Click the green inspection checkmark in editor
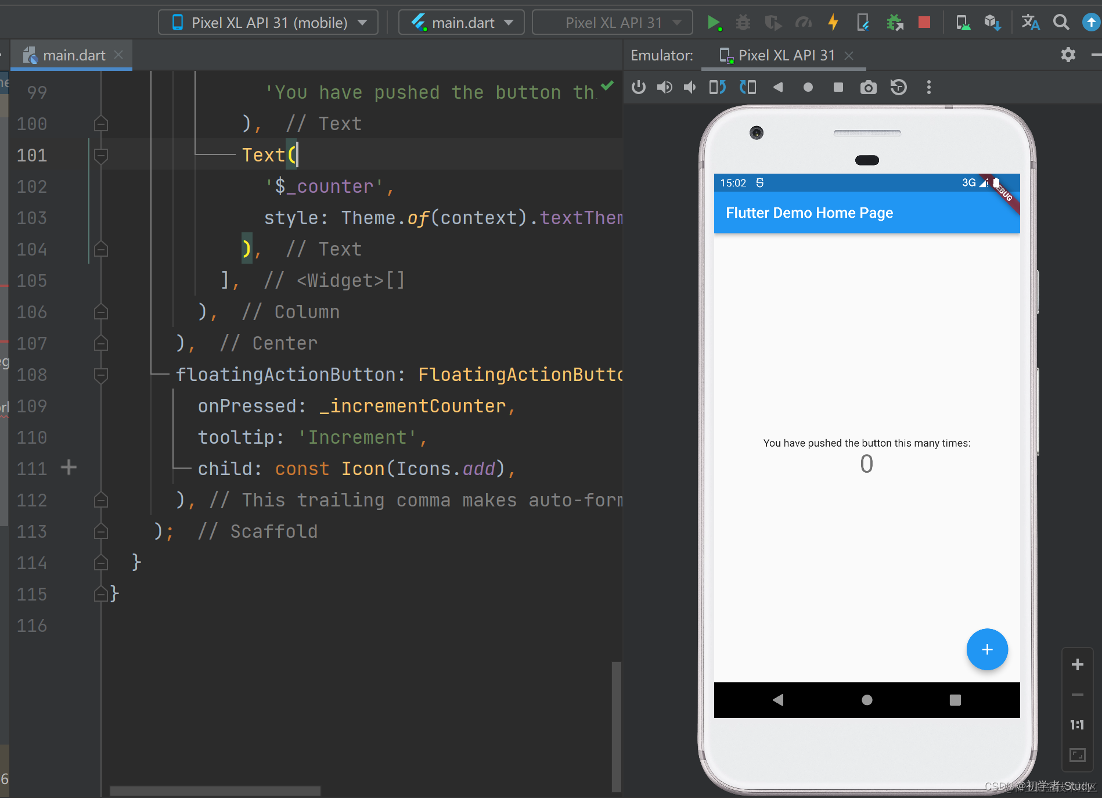1102x798 pixels. pos(607,86)
